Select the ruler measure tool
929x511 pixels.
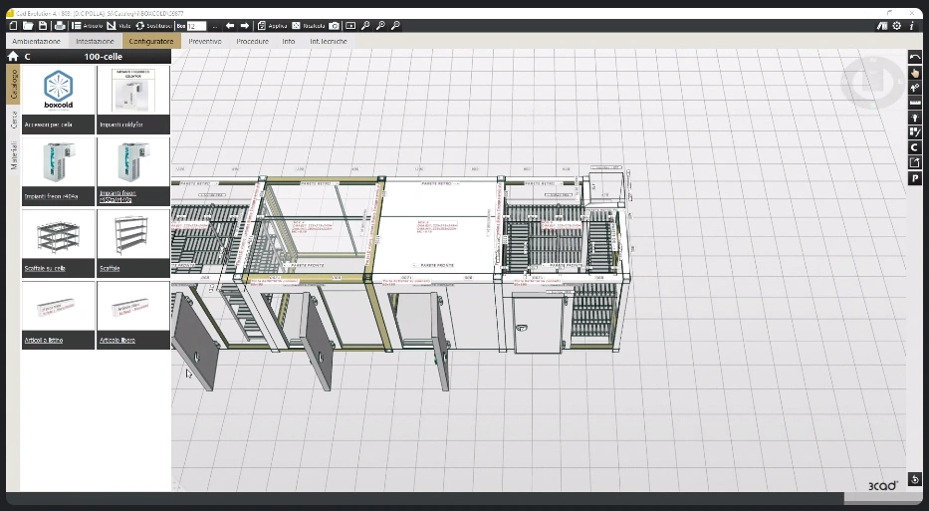tap(915, 104)
